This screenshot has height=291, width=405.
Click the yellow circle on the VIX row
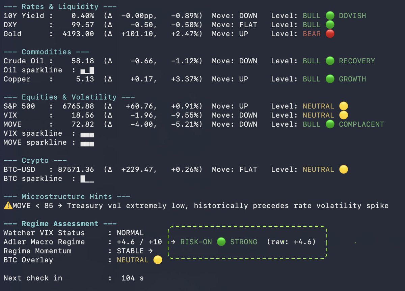344,115
